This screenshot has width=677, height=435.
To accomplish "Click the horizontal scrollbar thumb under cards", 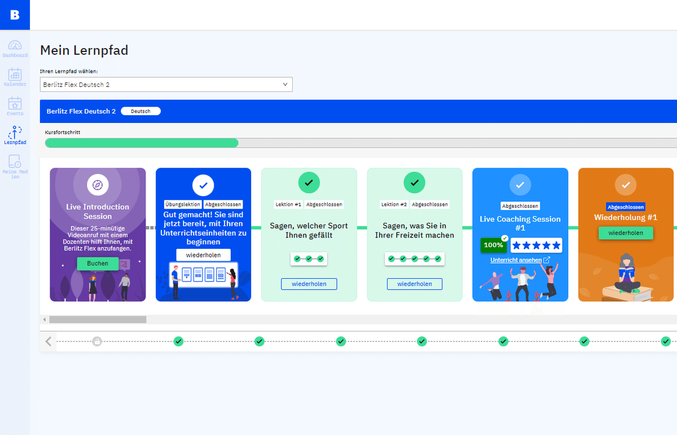I will (x=98, y=319).
